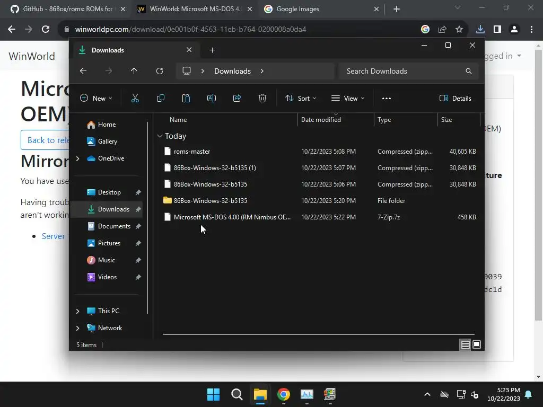Screen dimensions: 543x407
Task: Open Chrome profile avatar icon
Action: tap(514, 29)
